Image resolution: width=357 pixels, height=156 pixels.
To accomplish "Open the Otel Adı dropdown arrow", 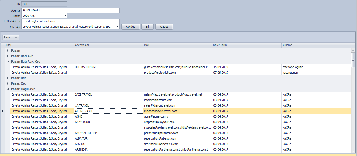I will (x=118, y=27).
